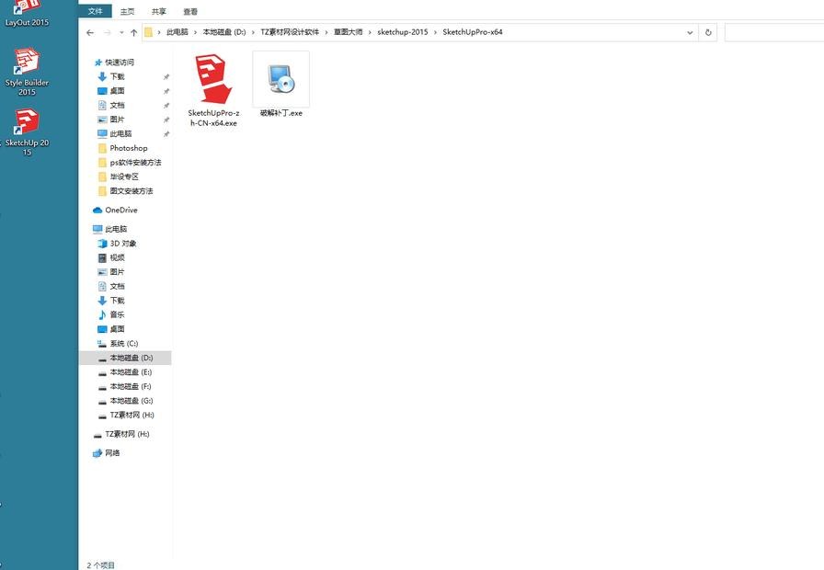Open Style Builder 2015 desktop icon
Screen dimensions: 824x570
(27, 72)
